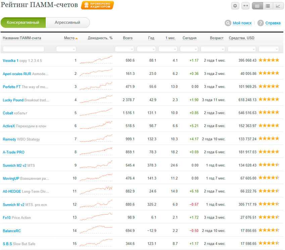The height and width of the screenshot is (250, 285).
Task: Sort by Место column header
Action: [x=69, y=38]
